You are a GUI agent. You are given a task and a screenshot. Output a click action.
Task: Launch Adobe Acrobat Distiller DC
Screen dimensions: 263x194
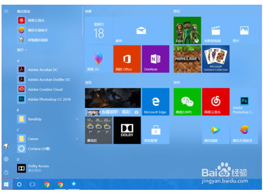(48, 80)
